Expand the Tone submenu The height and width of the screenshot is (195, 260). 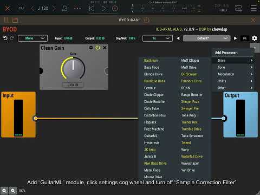coord(233,67)
